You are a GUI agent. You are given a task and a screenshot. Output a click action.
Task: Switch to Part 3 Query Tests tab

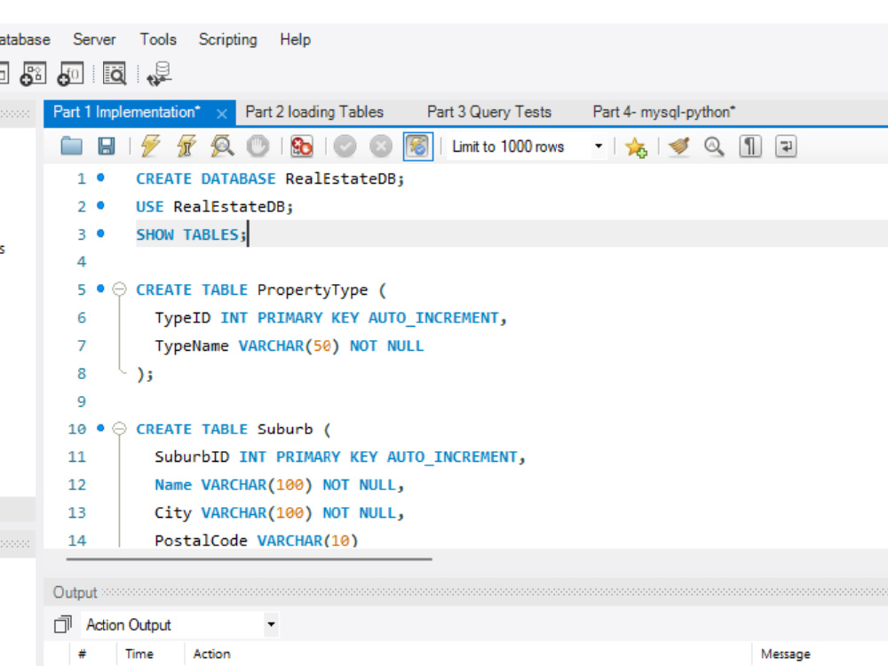tap(489, 112)
